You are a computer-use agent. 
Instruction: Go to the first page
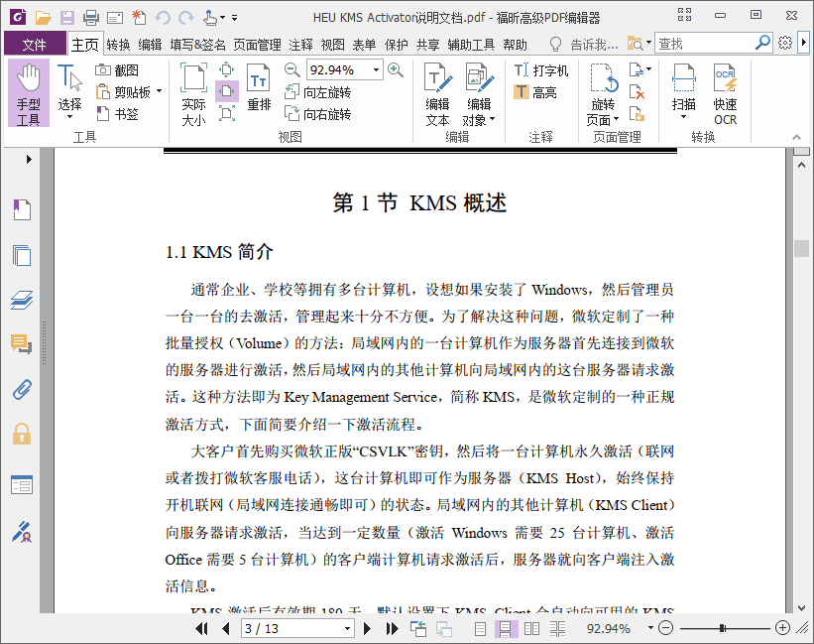click(x=201, y=628)
